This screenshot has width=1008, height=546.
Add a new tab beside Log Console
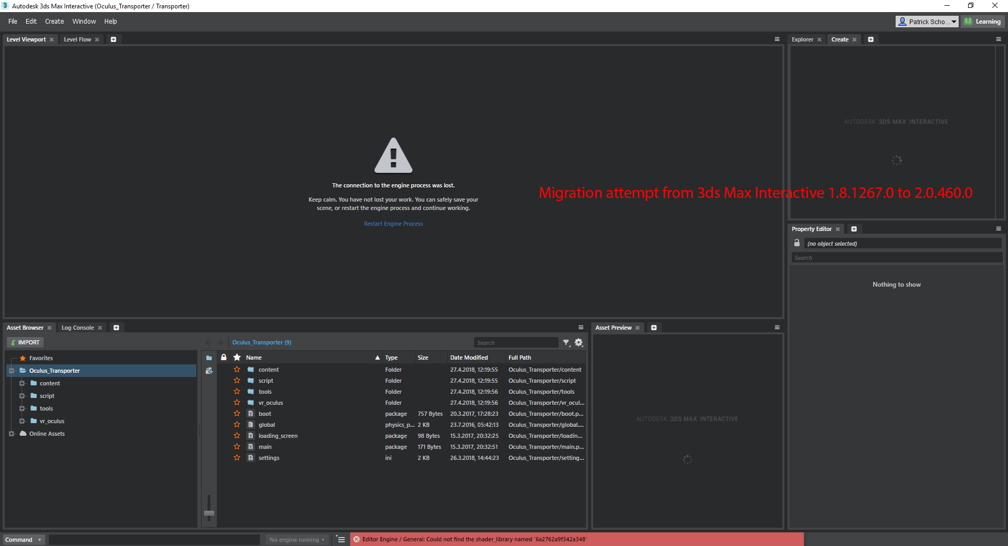pyautogui.click(x=117, y=328)
